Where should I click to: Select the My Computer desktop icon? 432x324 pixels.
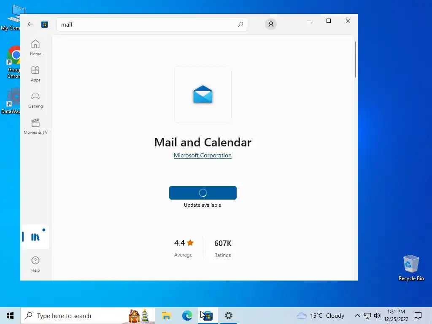(11, 18)
